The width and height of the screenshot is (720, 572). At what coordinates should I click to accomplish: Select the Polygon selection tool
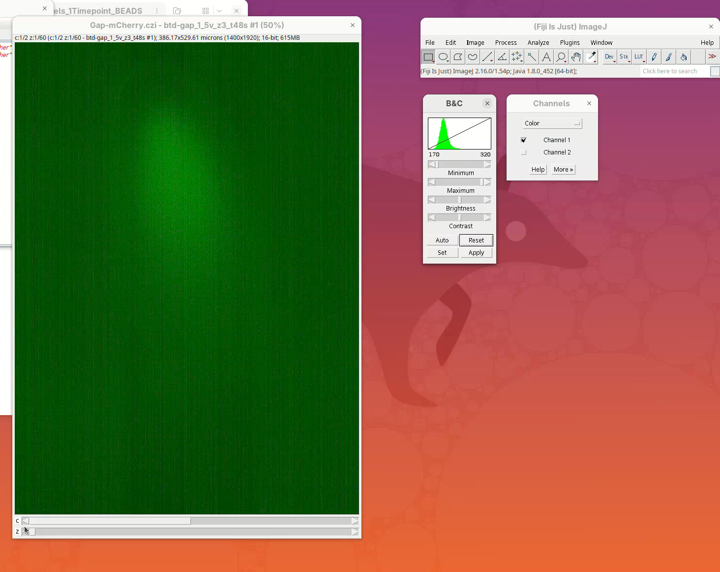coord(458,57)
